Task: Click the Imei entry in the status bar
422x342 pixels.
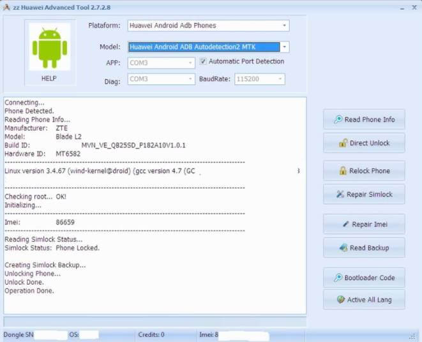Action: pyautogui.click(x=209, y=334)
